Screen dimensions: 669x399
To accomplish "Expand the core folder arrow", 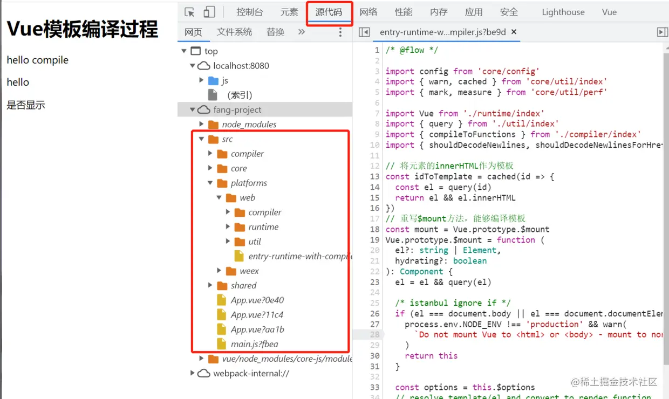I will click(210, 168).
